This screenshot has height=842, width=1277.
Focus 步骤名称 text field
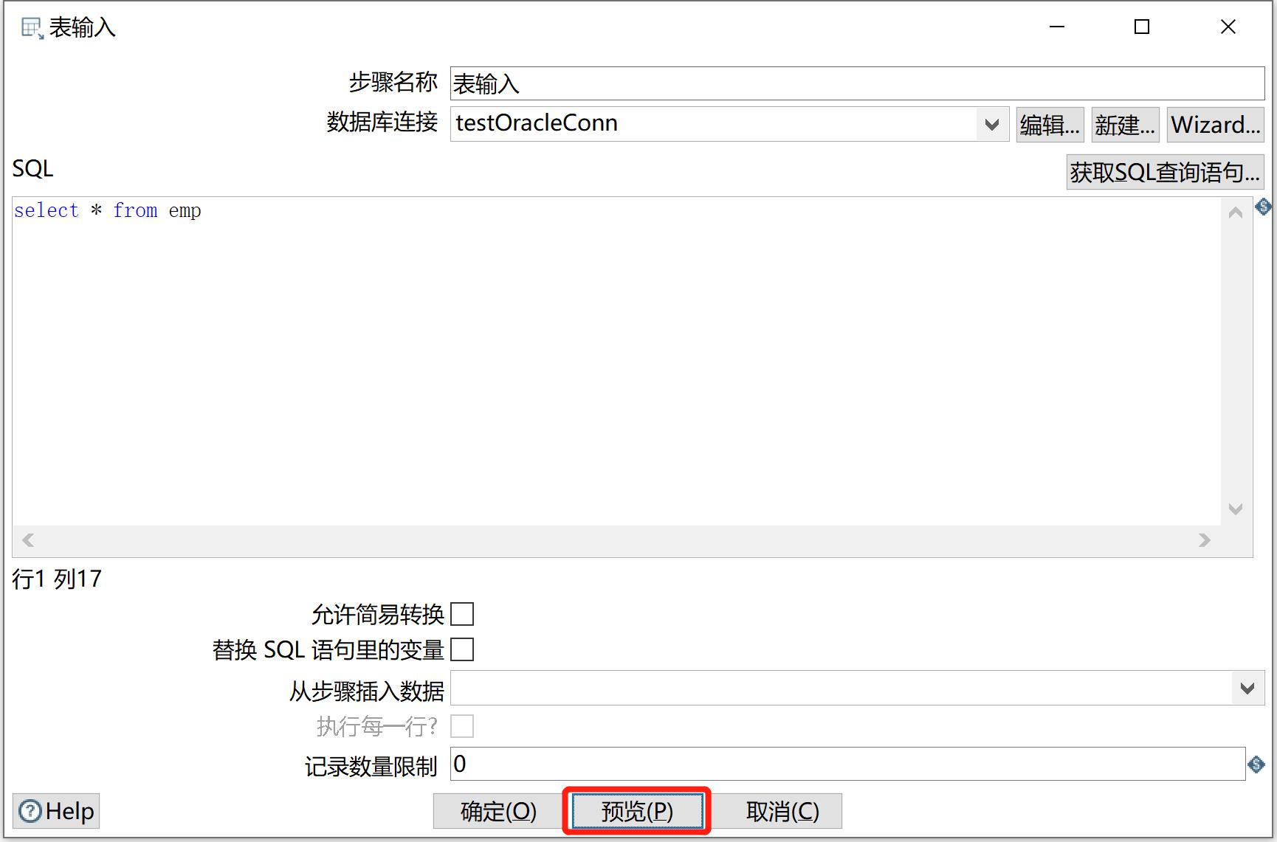(857, 83)
